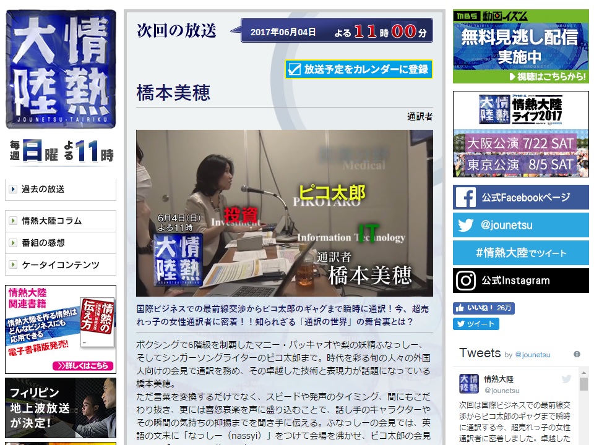The image size is (594, 445).
Task: Tweet with the #情熱大陸でツイート button
Action: coord(521,253)
